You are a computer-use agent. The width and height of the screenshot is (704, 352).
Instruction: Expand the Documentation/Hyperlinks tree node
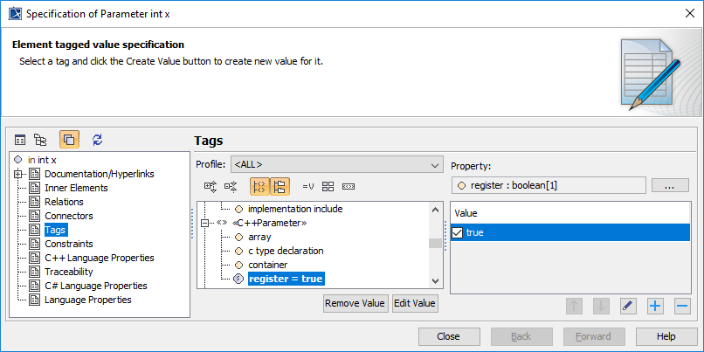18,174
